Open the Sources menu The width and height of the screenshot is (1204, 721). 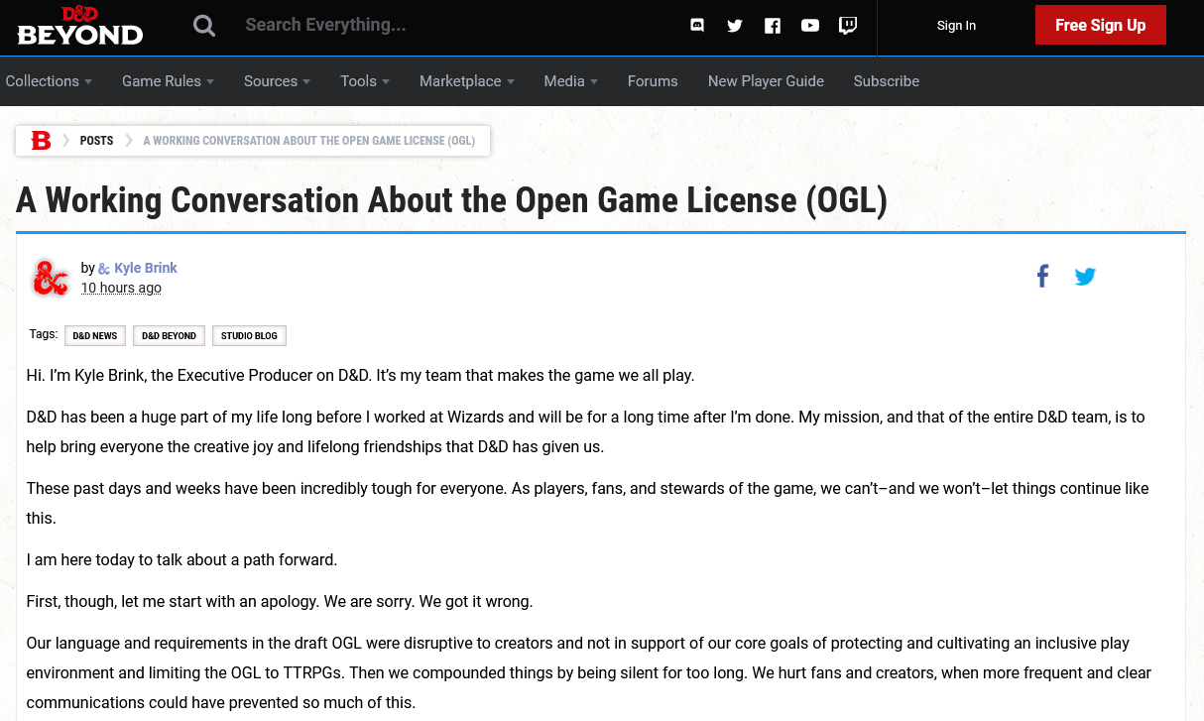(x=277, y=81)
